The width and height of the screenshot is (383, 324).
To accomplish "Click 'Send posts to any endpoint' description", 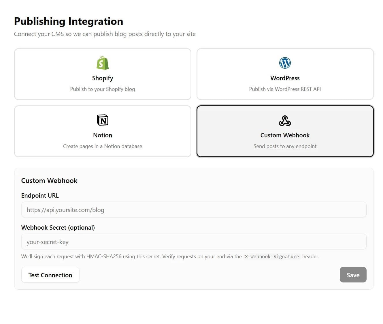I will click(285, 146).
